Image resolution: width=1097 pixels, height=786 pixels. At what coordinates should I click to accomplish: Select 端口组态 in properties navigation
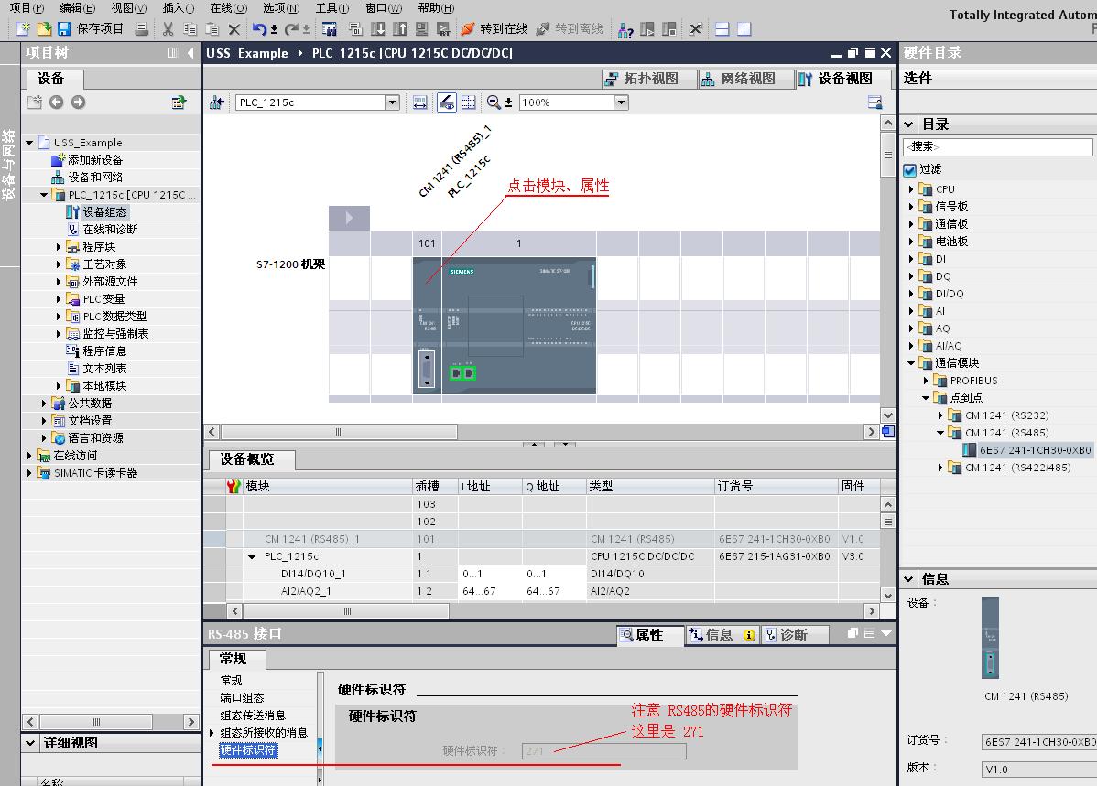(x=242, y=698)
